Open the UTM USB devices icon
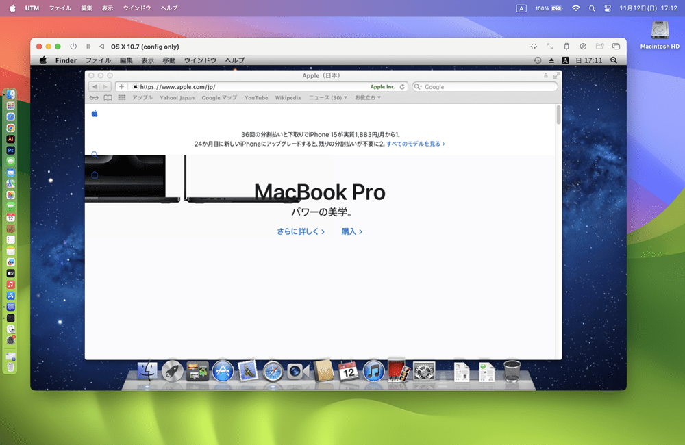 tap(566, 47)
